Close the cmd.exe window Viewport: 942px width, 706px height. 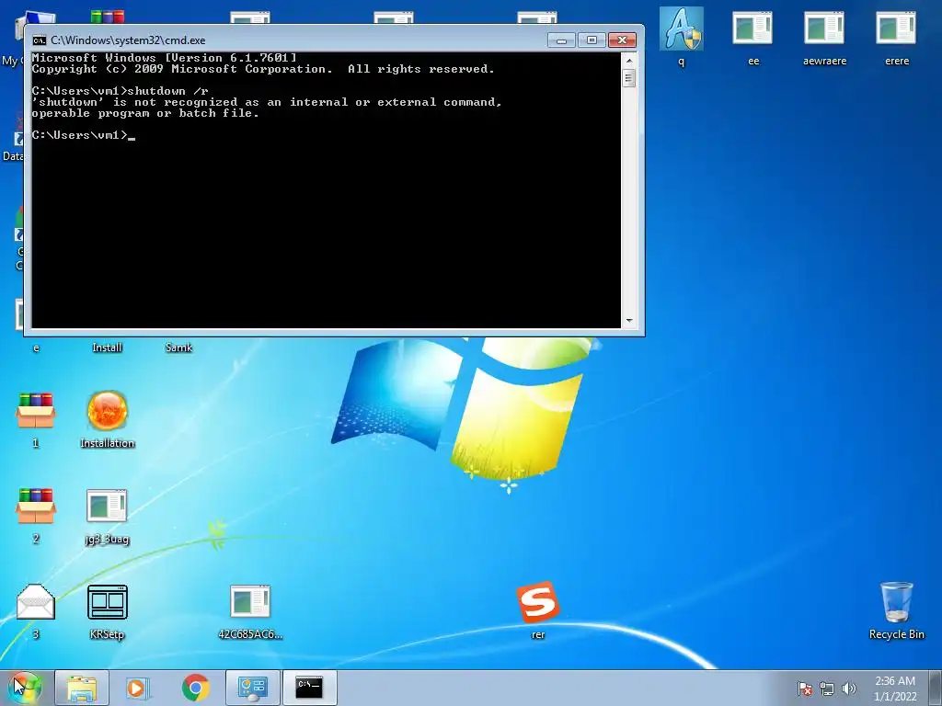[623, 40]
